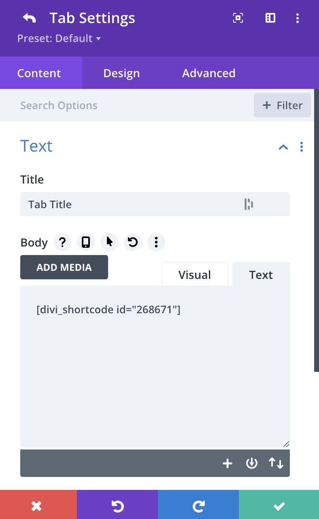The height and width of the screenshot is (519, 319).
Task: Insert new content with the plus icon
Action: click(x=227, y=463)
